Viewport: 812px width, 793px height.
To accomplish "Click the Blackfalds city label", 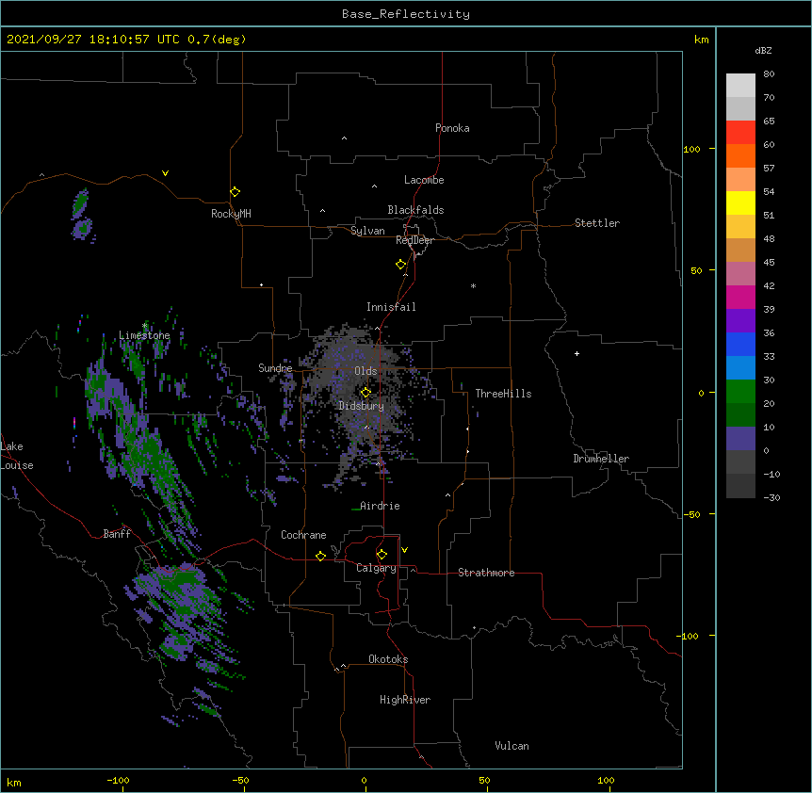I will pyautogui.click(x=415, y=210).
